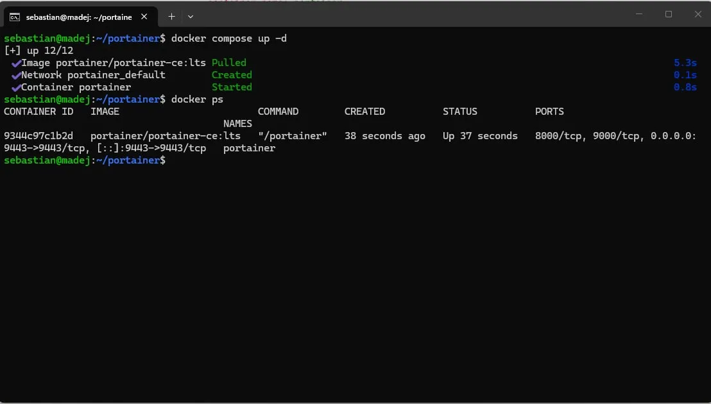Click container ID '9344c97c1b2d'
The height and width of the screenshot is (404, 711).
click(39, 137)
